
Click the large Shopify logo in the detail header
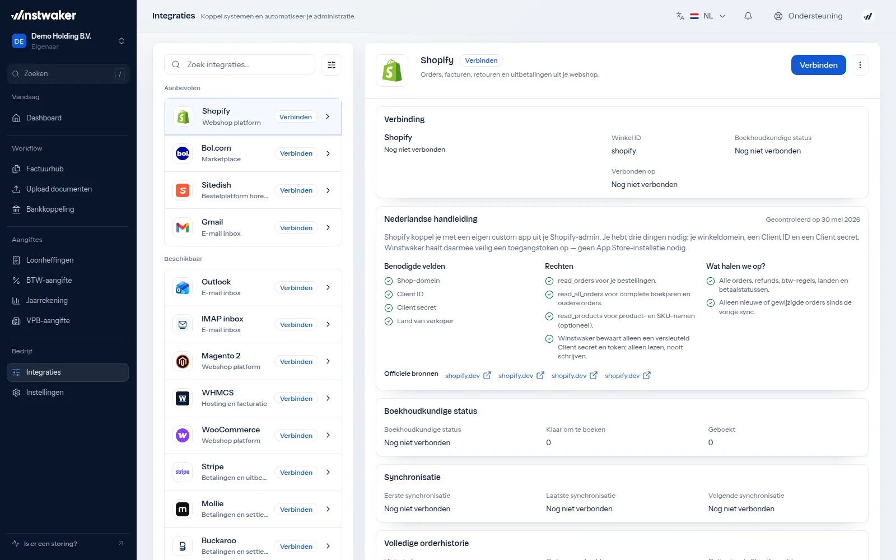coord(392,71)
